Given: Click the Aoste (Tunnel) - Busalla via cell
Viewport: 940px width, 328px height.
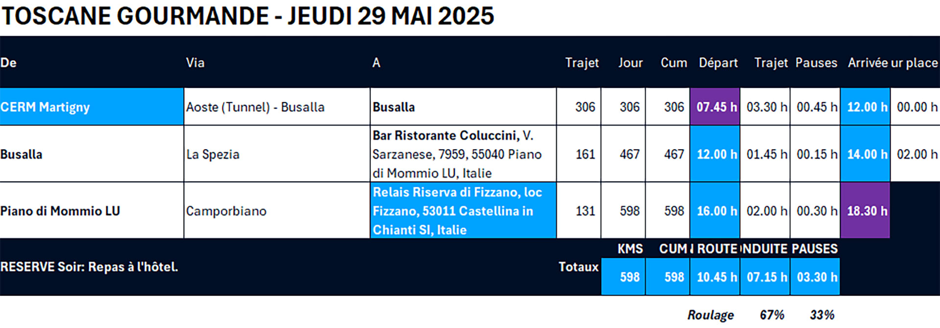Looking at the screenshot, I should (277, 107).
